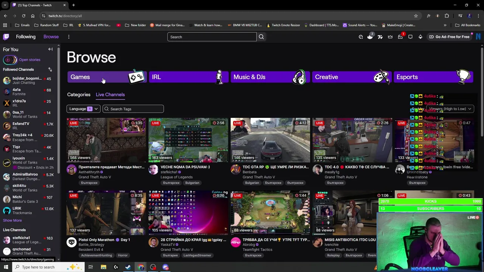Click the Windows 'Type here to search' box

(49, 267)
